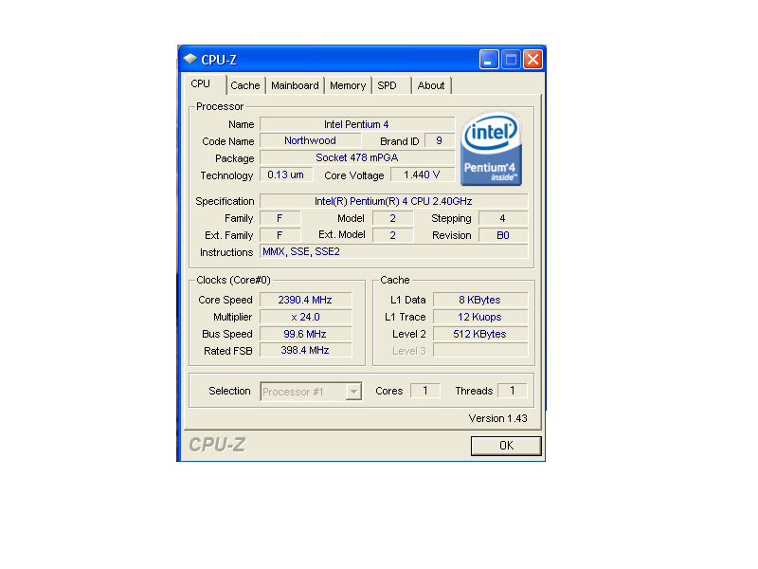Switch to the CPU tab
The image size is (758, 569).
[x=205, y=84]
